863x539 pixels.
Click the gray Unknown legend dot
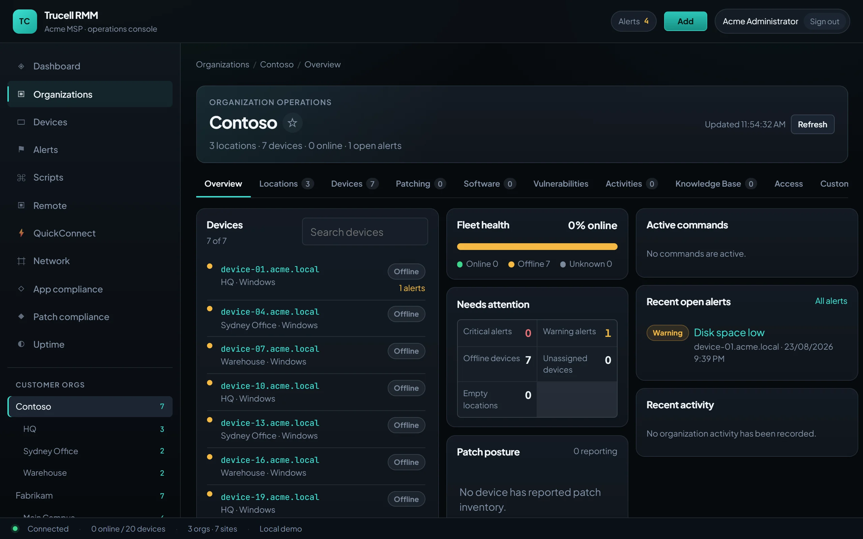click(x=563, y=264)
